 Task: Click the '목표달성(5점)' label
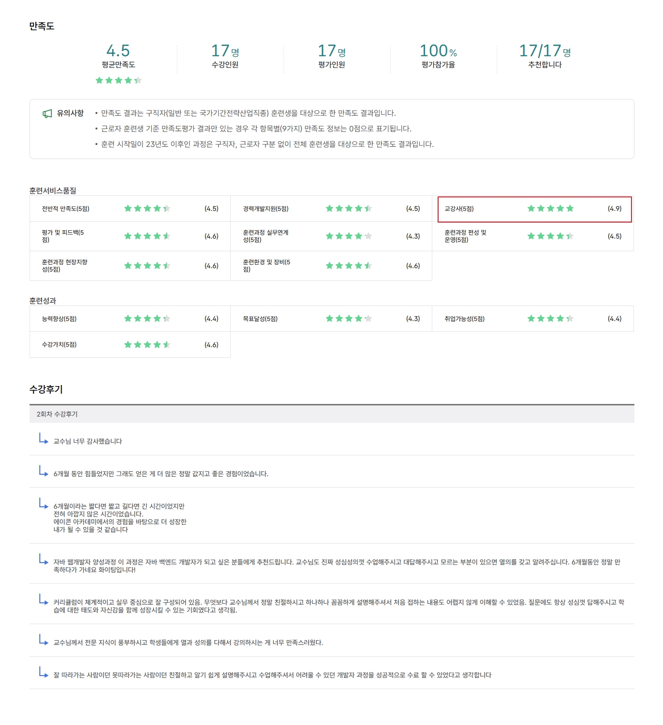tap(260, 319)
